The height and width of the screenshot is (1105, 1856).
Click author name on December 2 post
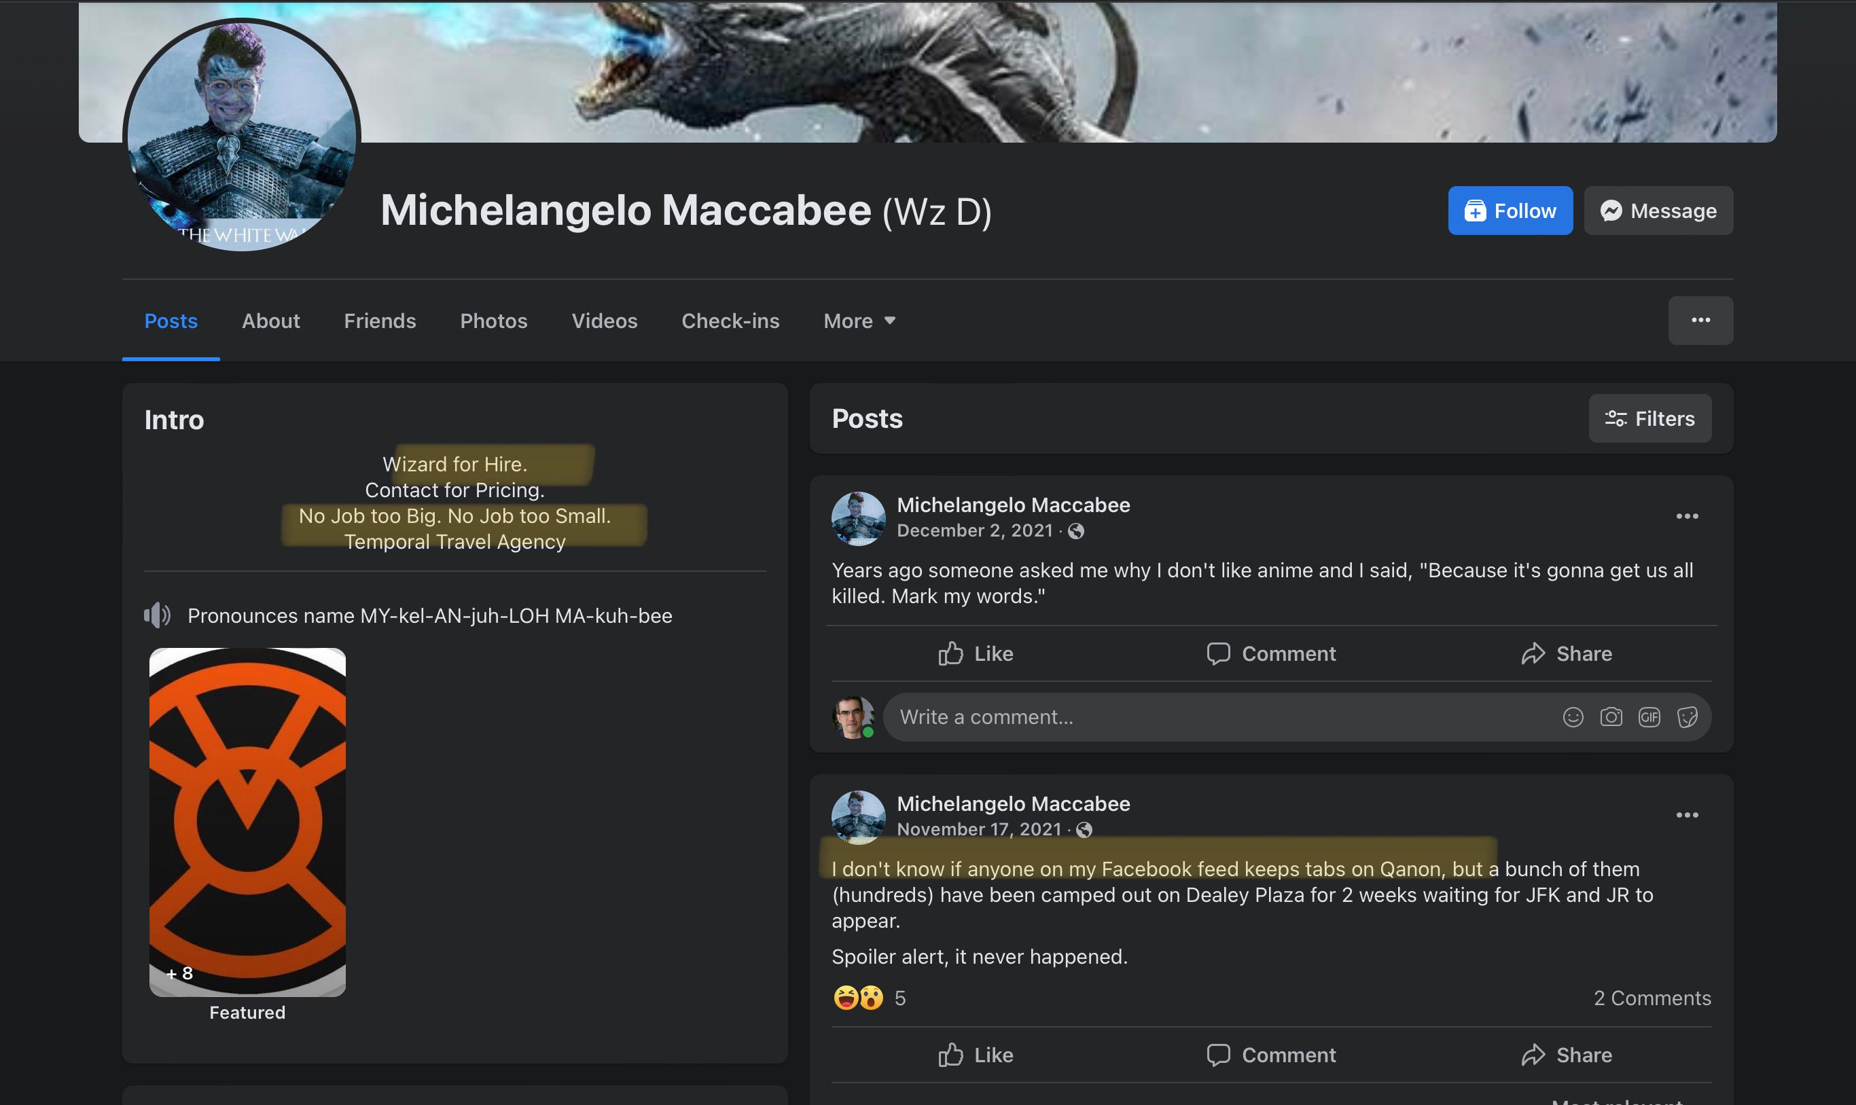[1013, 505]
